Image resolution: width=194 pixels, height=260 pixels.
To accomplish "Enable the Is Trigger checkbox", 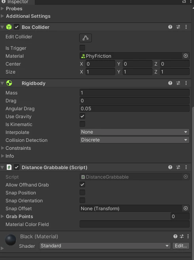I will (x=82, y=48).
